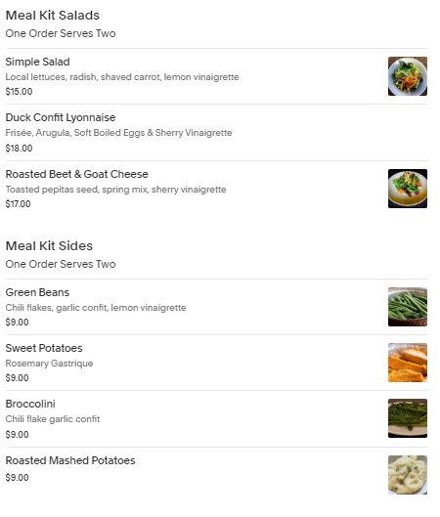Open the Roasted Beet & Goat Cheese photo
This screenshot has height=517, width=440.
(408, 189)
